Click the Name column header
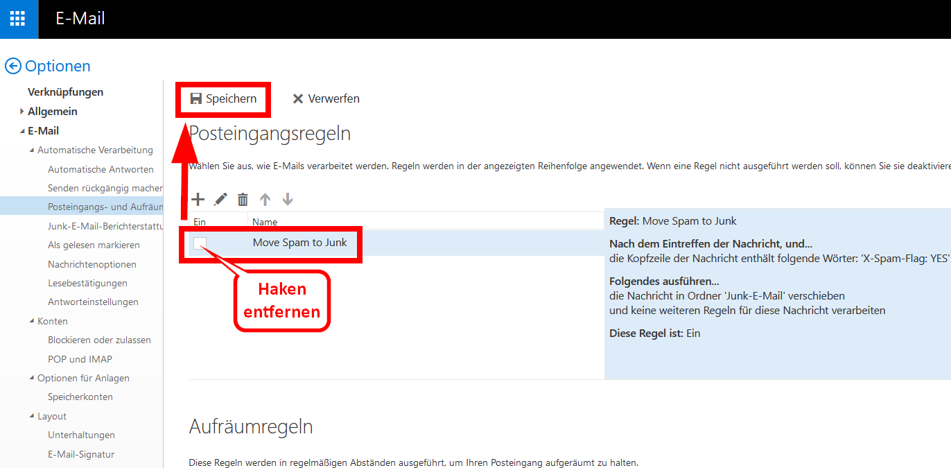This screenshot has width=951, height=468. [x=265, y=222]
